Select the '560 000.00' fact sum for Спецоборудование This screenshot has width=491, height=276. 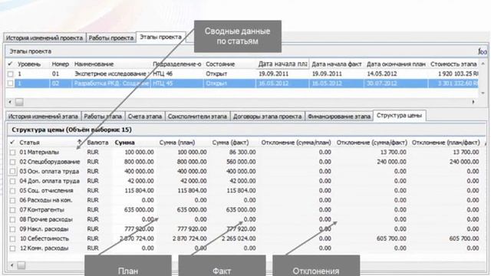pyautogui.click(x=241, y=162)
